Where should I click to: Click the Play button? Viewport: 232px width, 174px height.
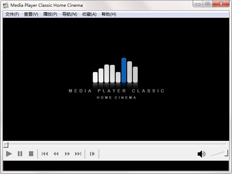(x=9, y=154)
